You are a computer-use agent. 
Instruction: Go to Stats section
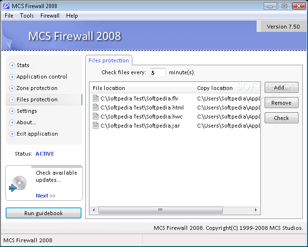pos(23,65)
